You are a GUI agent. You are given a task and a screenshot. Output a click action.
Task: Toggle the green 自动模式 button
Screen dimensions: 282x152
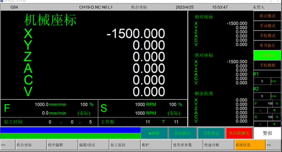[267, 55]
